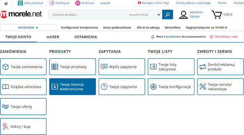Click the box icon in Twoje zamówienia

(x=5, y=67)
